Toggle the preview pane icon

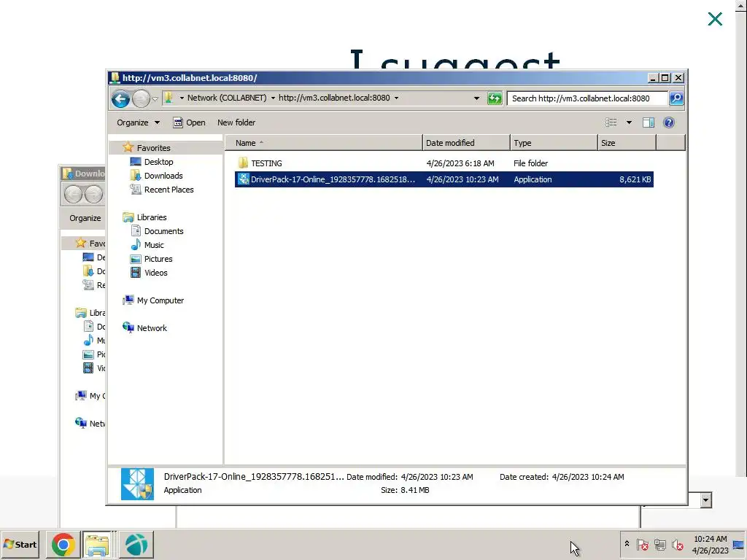pos(649,122)
